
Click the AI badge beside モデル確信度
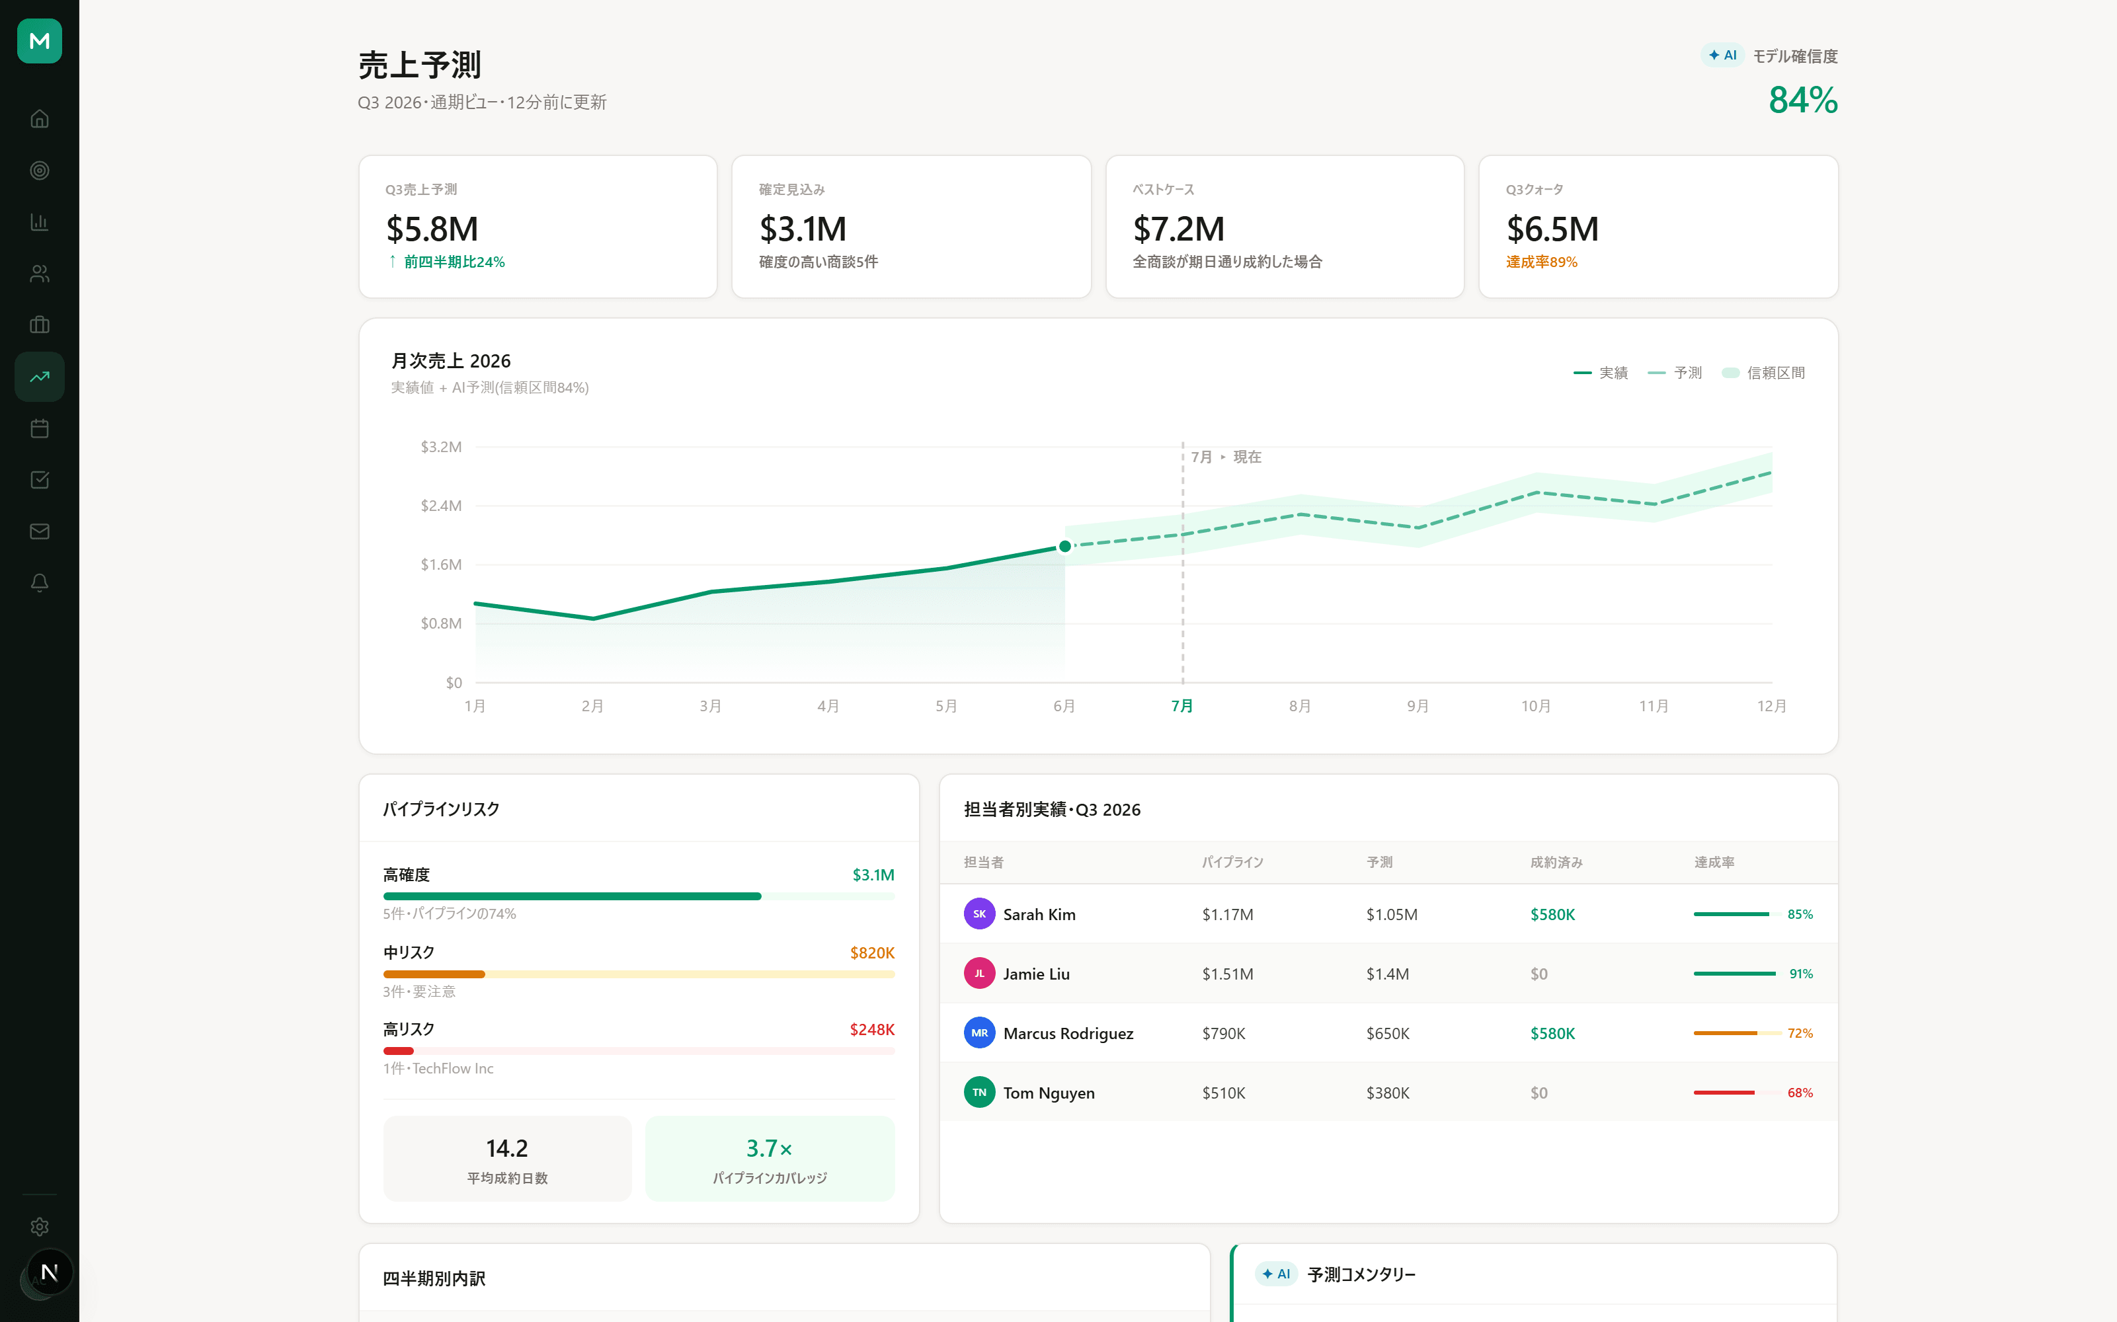click(x=1722, y=55)
